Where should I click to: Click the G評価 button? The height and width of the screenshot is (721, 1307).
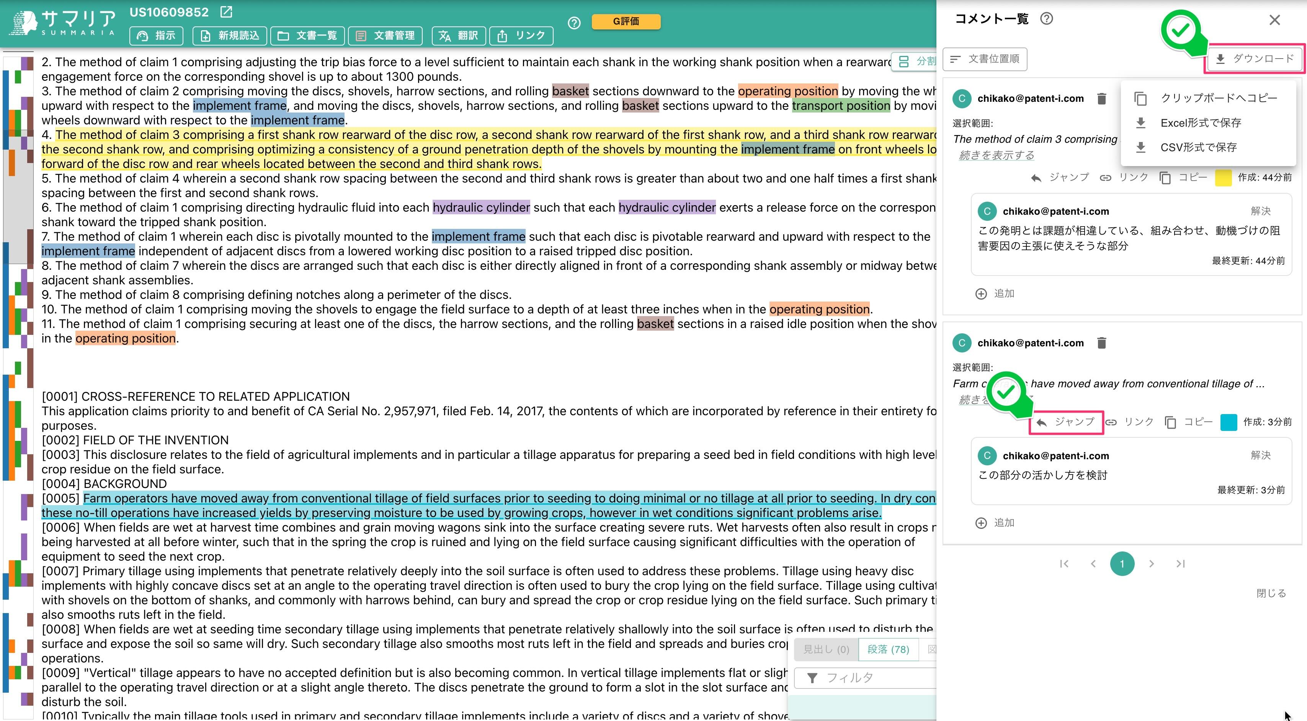[626, 21]
